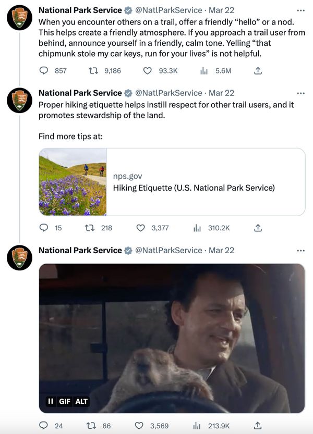Open the National Park Service arrowhead avatar
The height and width of the screenshot is (434, 313).
[19, 18]
